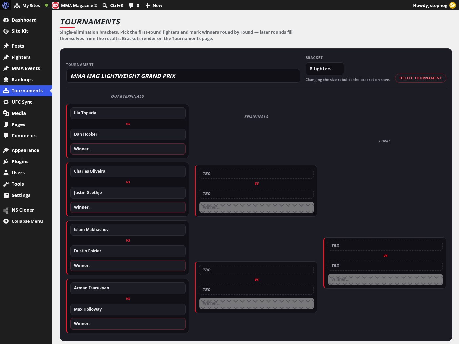Click the Rankings award icon
This screenshot has width=459, height=344.
coord(6,80)
